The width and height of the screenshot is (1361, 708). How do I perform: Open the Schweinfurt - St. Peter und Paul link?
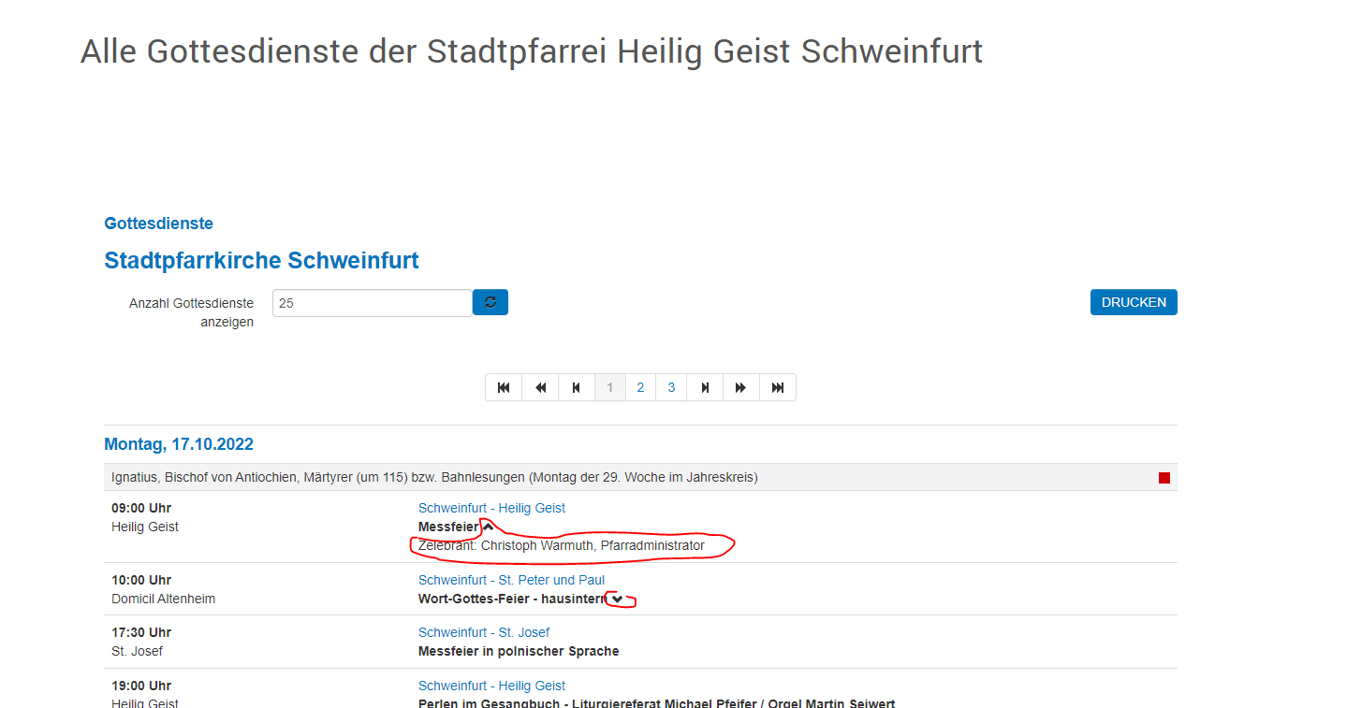[511, 580]
